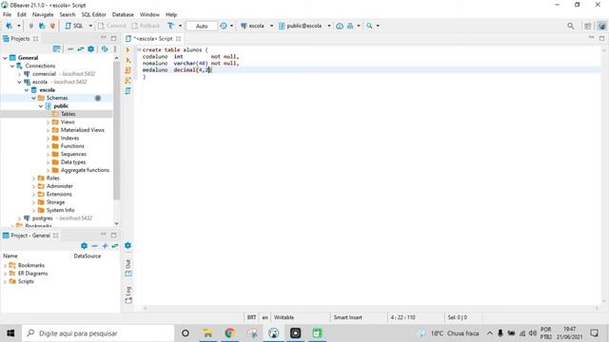Expand the Views folder

tap(49, 123)
